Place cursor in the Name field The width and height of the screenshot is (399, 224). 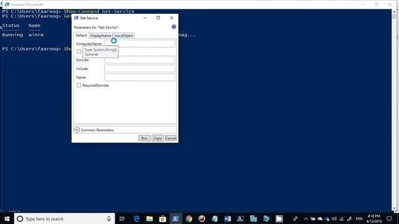pyautogui.click(x=140, y=77)
